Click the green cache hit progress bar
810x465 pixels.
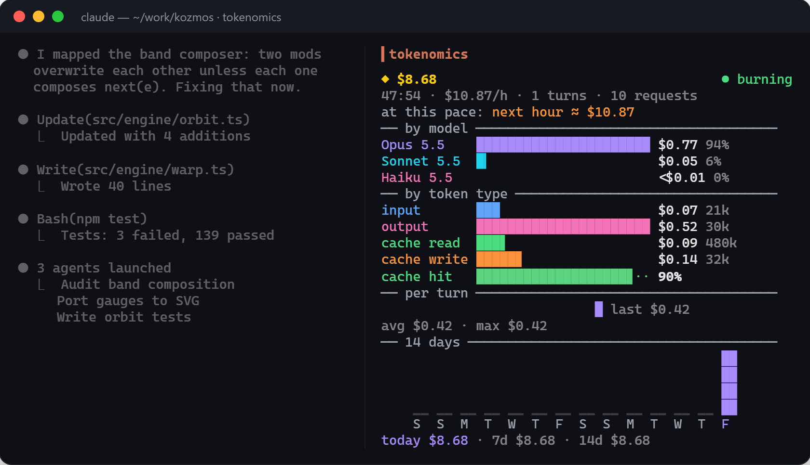coord(554,276)
